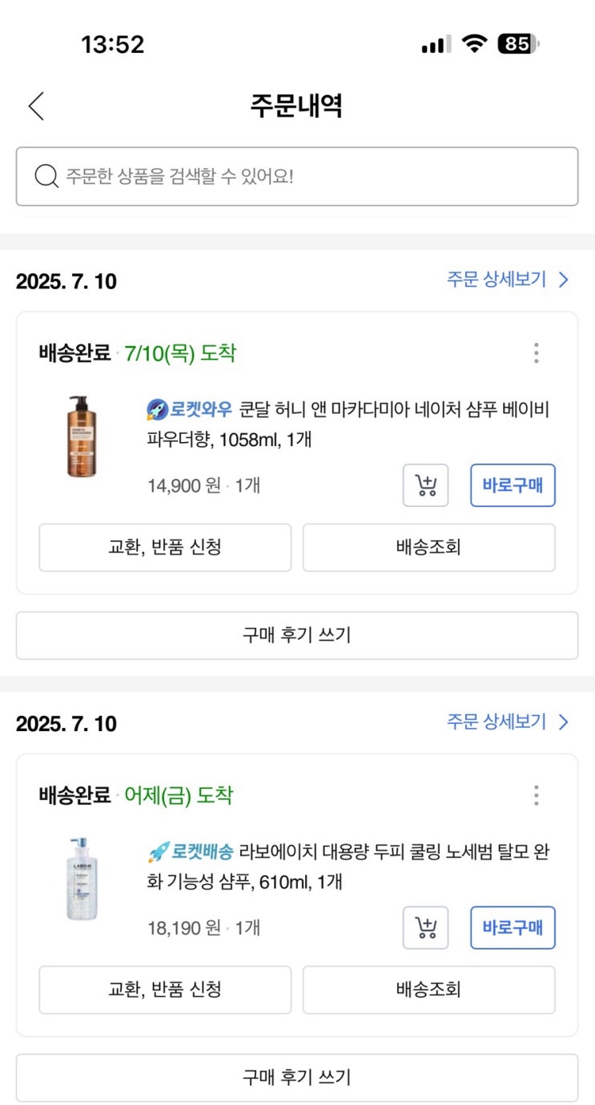Add Kundal shampoo to cart
The image size is (595, 1105).
(425, 485)
